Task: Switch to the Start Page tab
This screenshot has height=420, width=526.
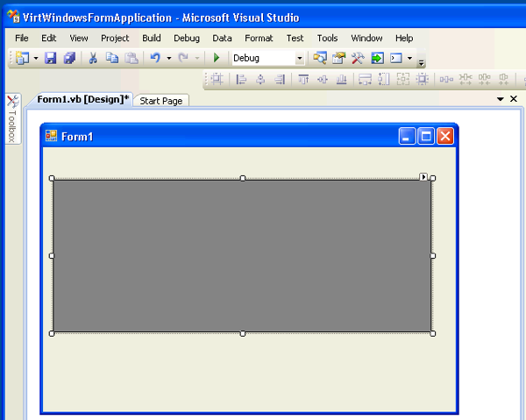Action: [161, 101]
